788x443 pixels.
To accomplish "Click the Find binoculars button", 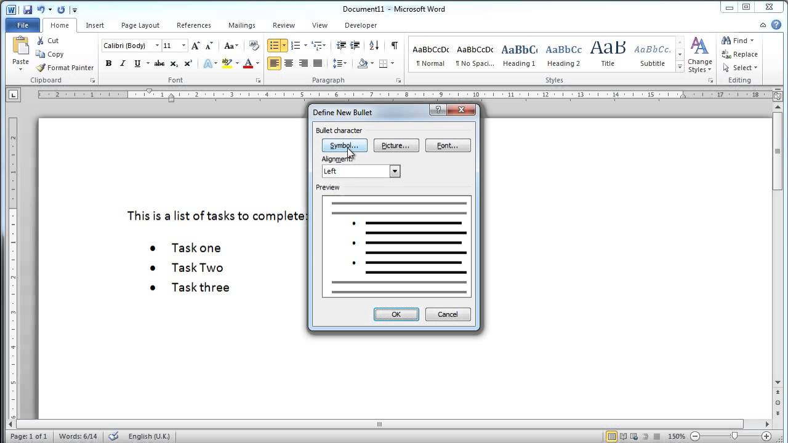I will 738,41.
